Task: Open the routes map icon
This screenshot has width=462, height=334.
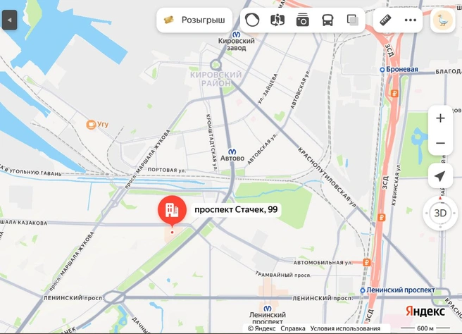Action: 277,20
